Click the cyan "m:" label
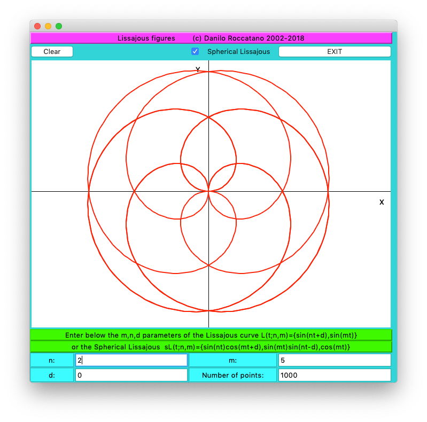 click(x=232, y=361)
